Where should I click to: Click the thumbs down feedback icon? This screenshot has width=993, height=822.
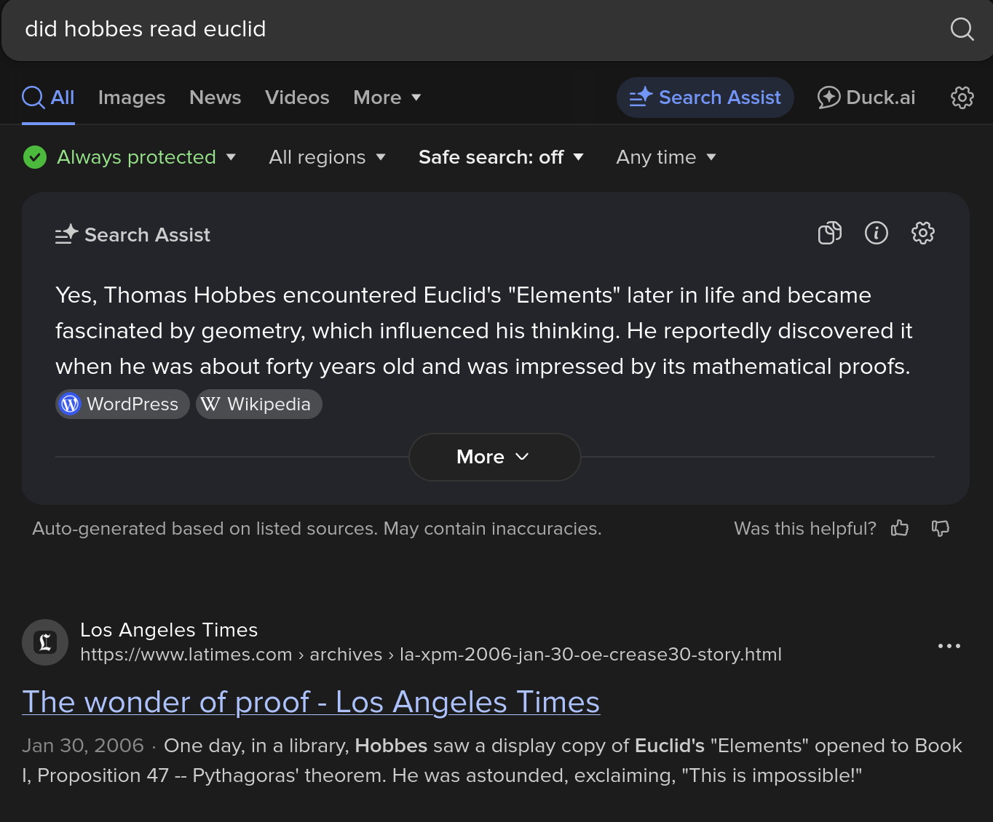pyautogui.click(x=941, y=528)
